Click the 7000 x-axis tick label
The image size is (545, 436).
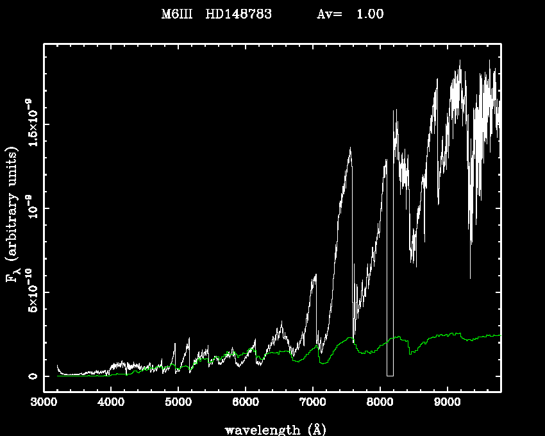(x=312, y=403)
